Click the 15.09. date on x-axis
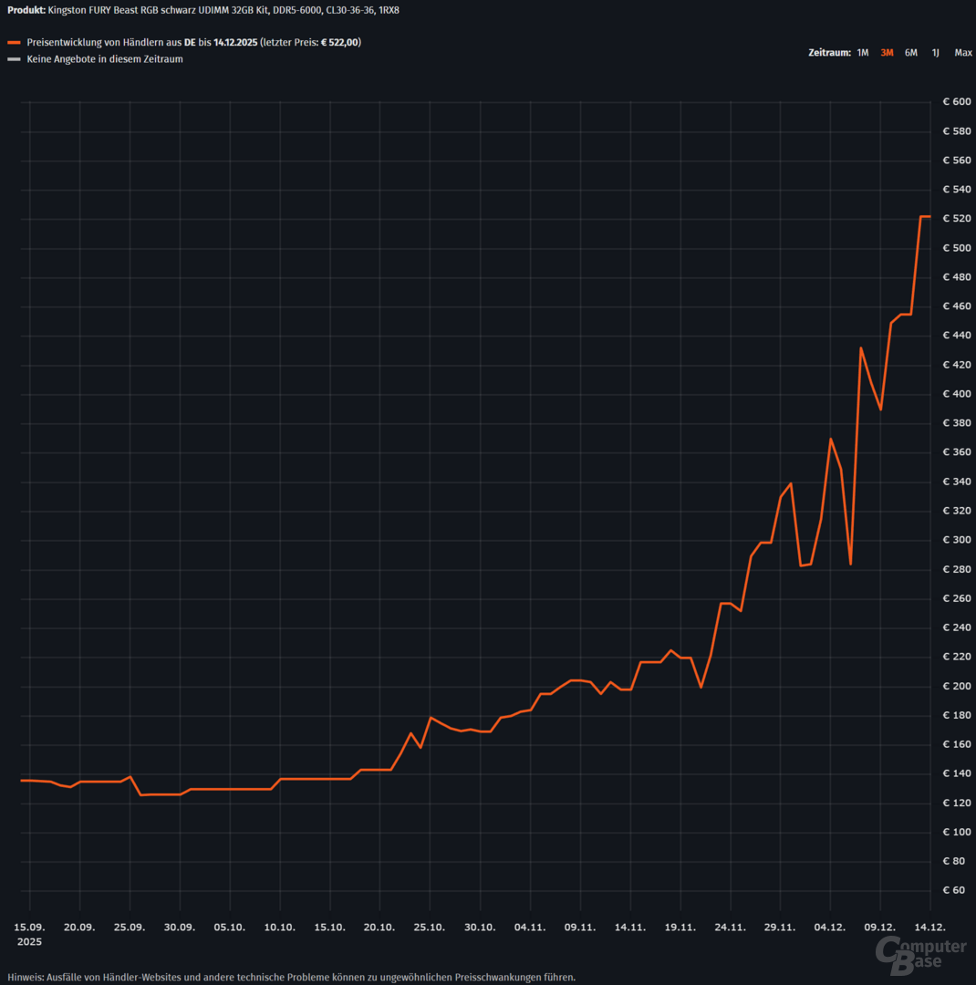The width and height of the screenshot is (976, 985). pos(30,927)
